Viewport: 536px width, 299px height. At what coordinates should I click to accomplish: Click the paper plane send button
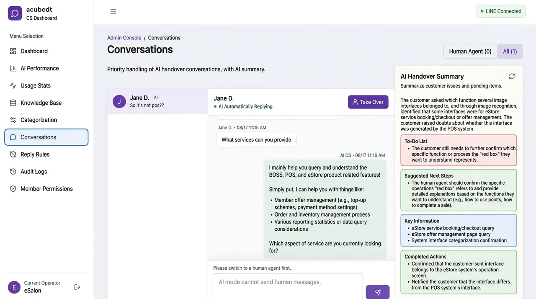pos(378,292)
